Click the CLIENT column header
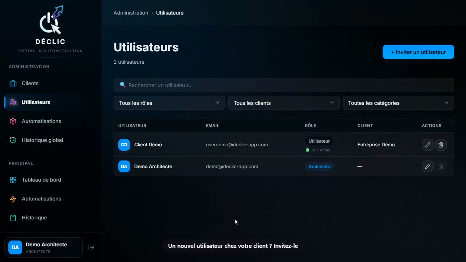This screenshot has height=262, width=466. pyautogui.click(x=365, y=126)
